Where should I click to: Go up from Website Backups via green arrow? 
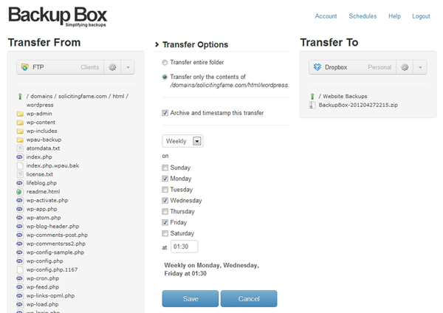[312, 96]
